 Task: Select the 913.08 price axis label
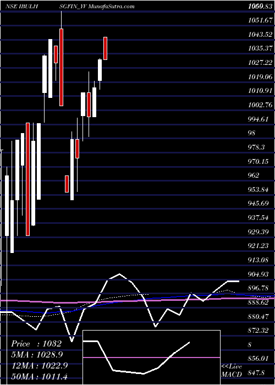[258, 260]
